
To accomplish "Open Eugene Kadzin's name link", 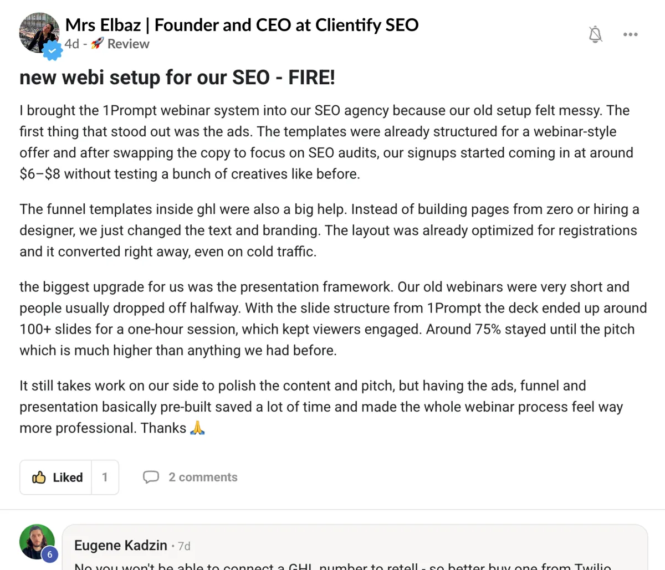I will (x=121, y=545).
